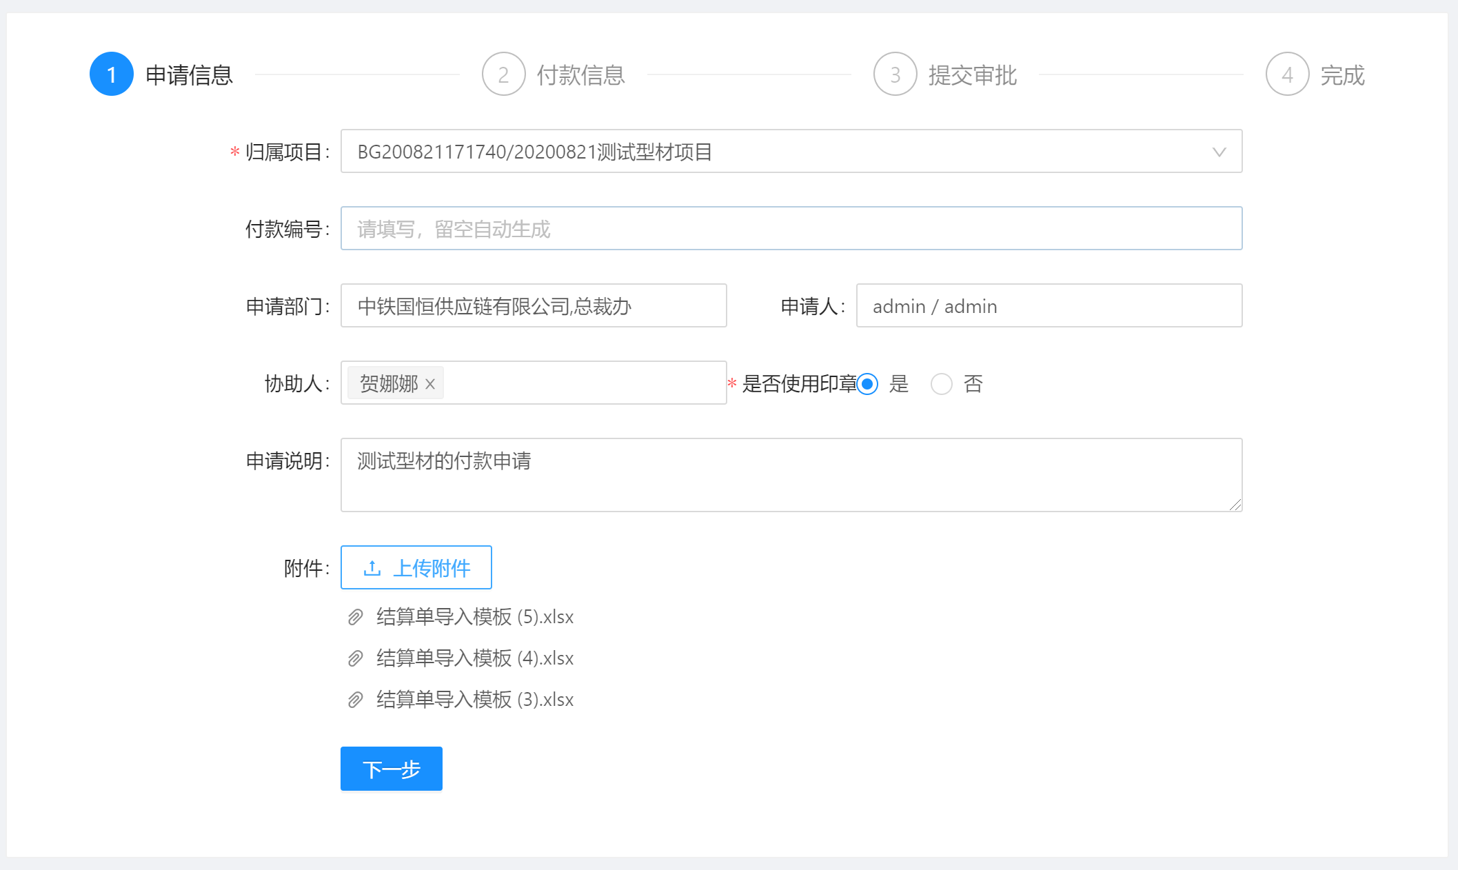Screen dimensions: 1458x870
Task: Click 上传附件 upload button
Action: tap(416, 567)
